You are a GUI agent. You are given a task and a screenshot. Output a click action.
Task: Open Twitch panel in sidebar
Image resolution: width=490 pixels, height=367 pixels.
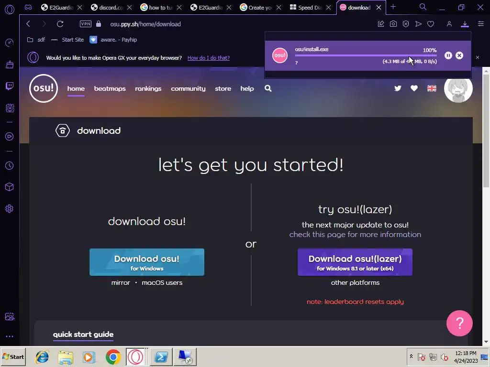[x=10, y=86]
